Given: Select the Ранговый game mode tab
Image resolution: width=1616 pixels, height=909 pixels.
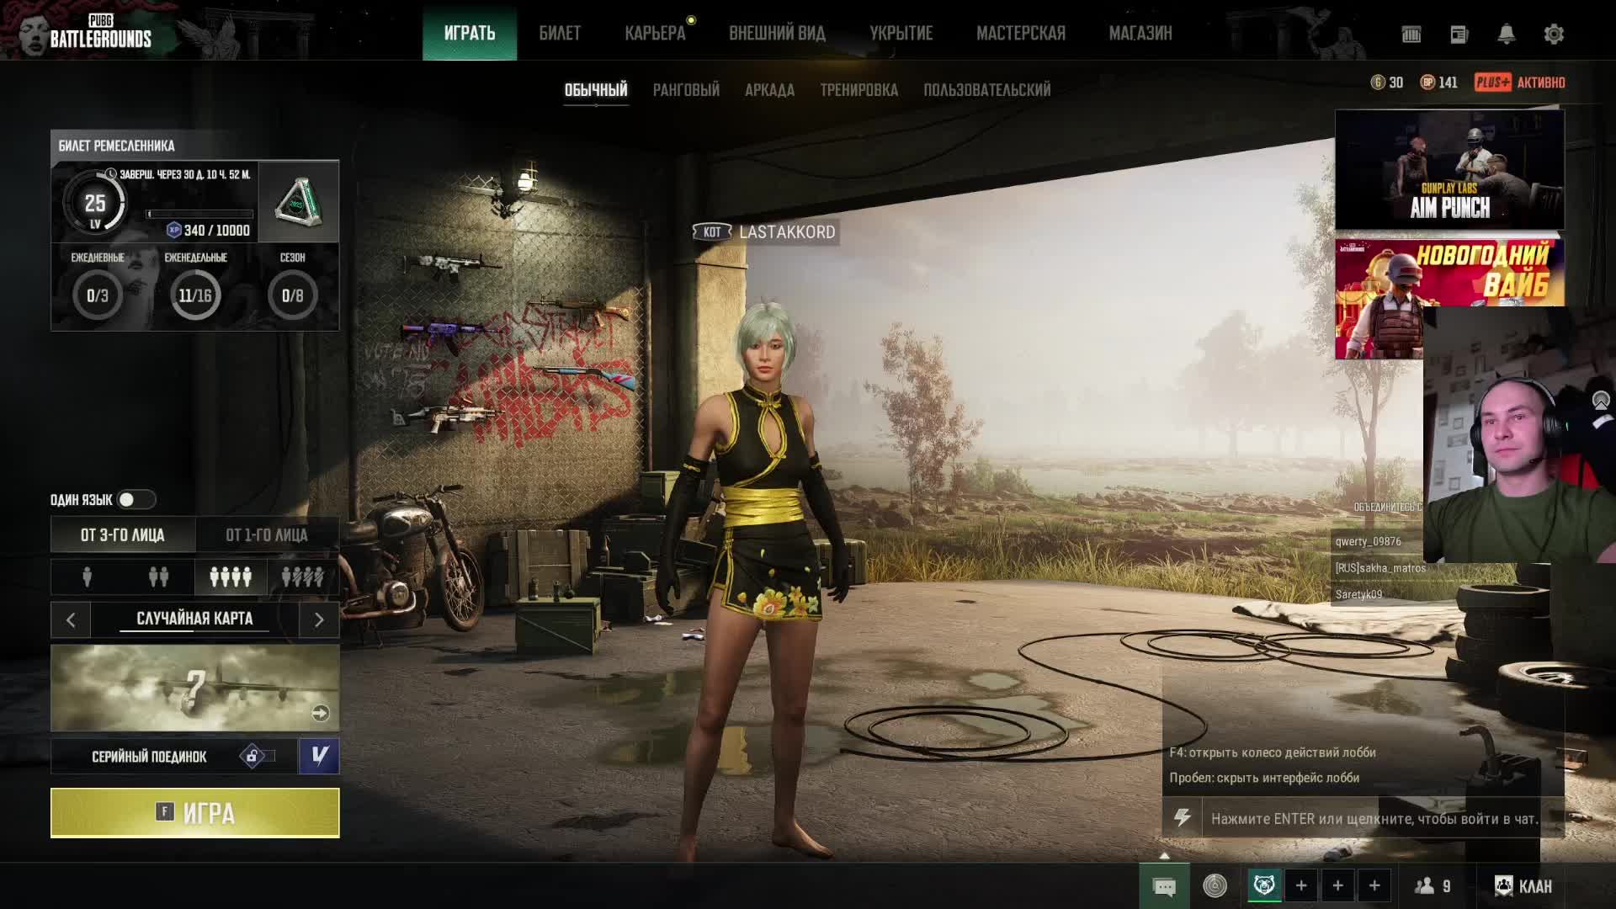Looking at the screenshot, I should coord(686,90).
